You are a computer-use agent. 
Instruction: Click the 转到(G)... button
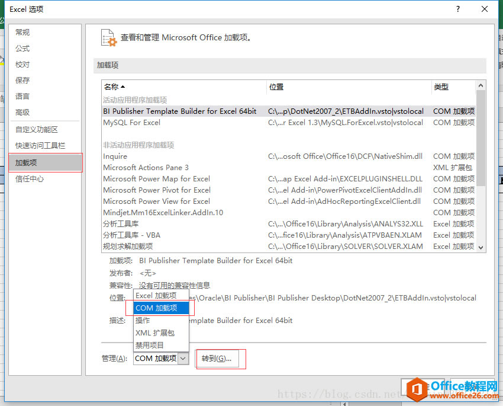(217, 359)
